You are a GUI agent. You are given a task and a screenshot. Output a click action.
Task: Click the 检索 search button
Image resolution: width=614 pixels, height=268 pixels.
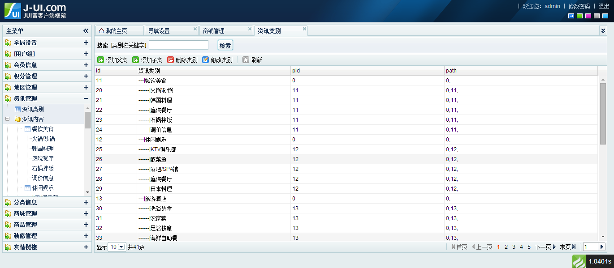click(x=225, y=45)
